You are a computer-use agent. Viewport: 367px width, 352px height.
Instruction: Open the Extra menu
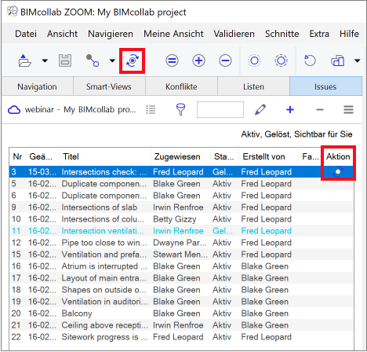pyautogui.click(x=319, y=34)
